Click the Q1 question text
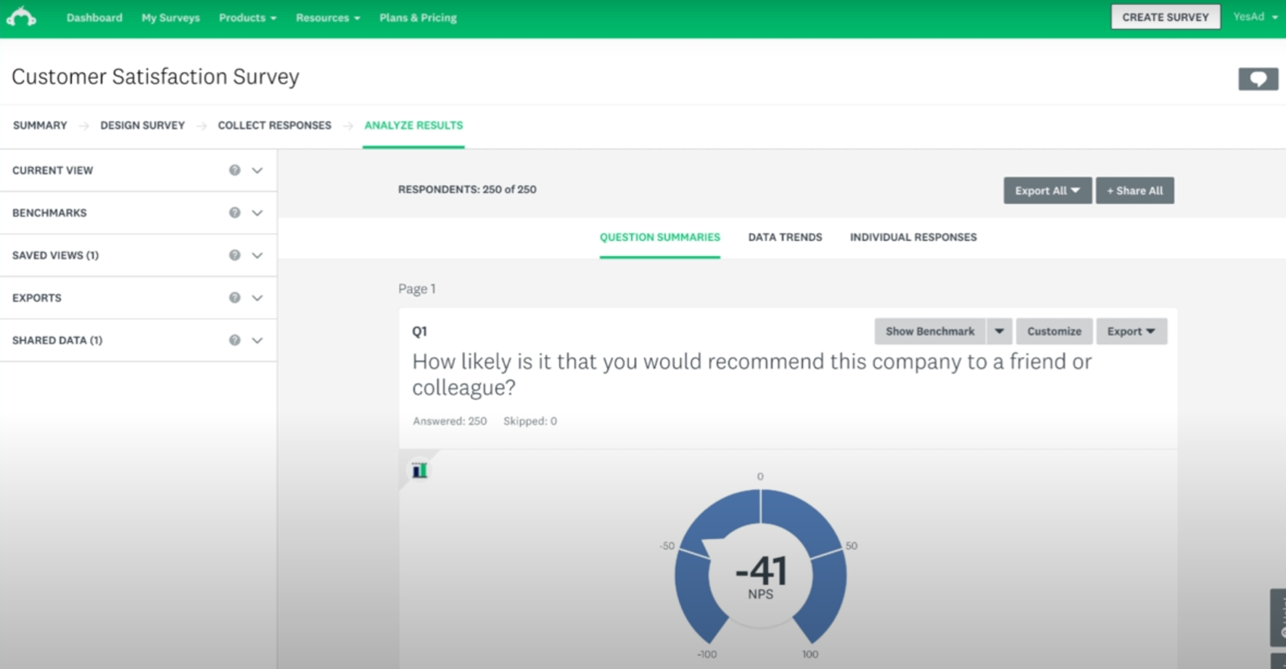The width and height of the screenshot is (1286, 669). [x=751, y=374]
